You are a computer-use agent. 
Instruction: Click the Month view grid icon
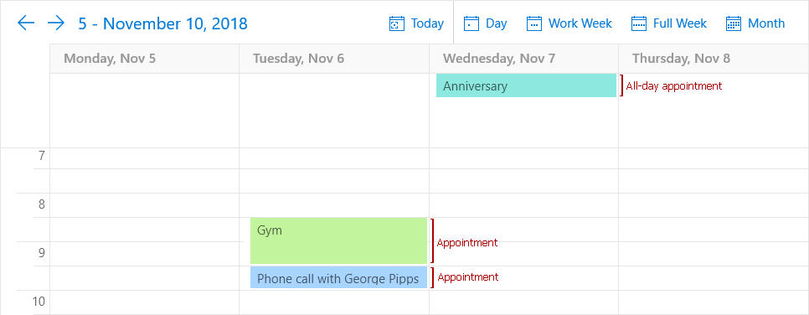click(733, 23)
